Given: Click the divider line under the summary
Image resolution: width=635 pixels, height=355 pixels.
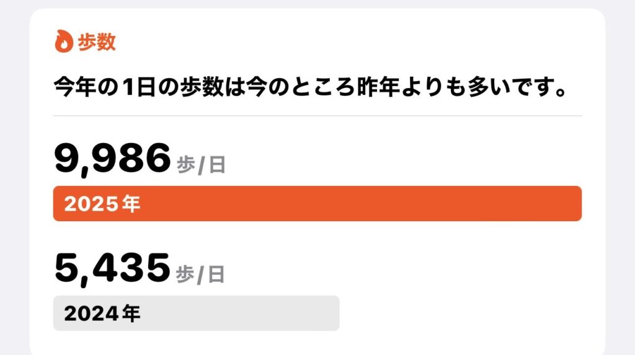Looking at the screenshot, I should click(x=317, y=116).
